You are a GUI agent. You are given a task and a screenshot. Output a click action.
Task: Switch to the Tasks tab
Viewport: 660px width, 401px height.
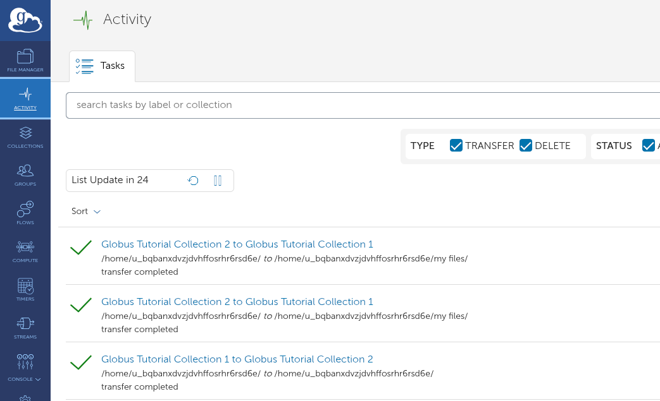(102, 66)
